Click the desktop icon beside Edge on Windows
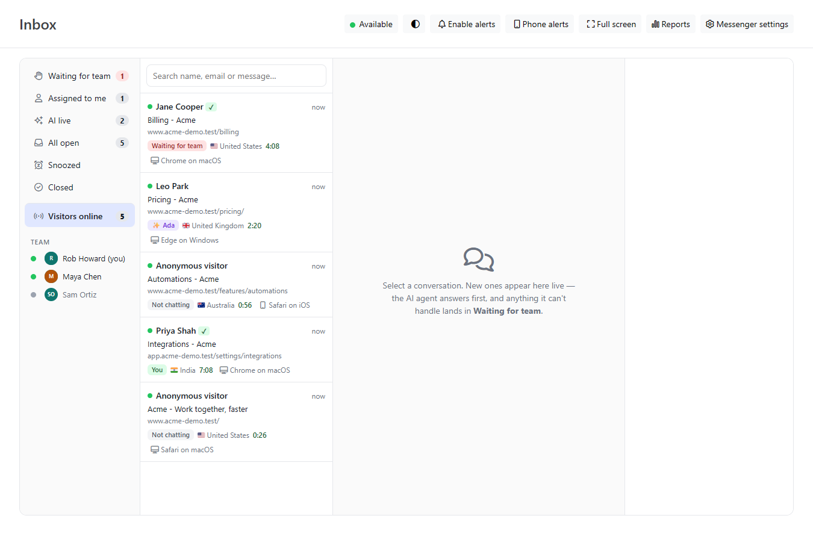Screen dimensions: 813x542 click(155, 240)
